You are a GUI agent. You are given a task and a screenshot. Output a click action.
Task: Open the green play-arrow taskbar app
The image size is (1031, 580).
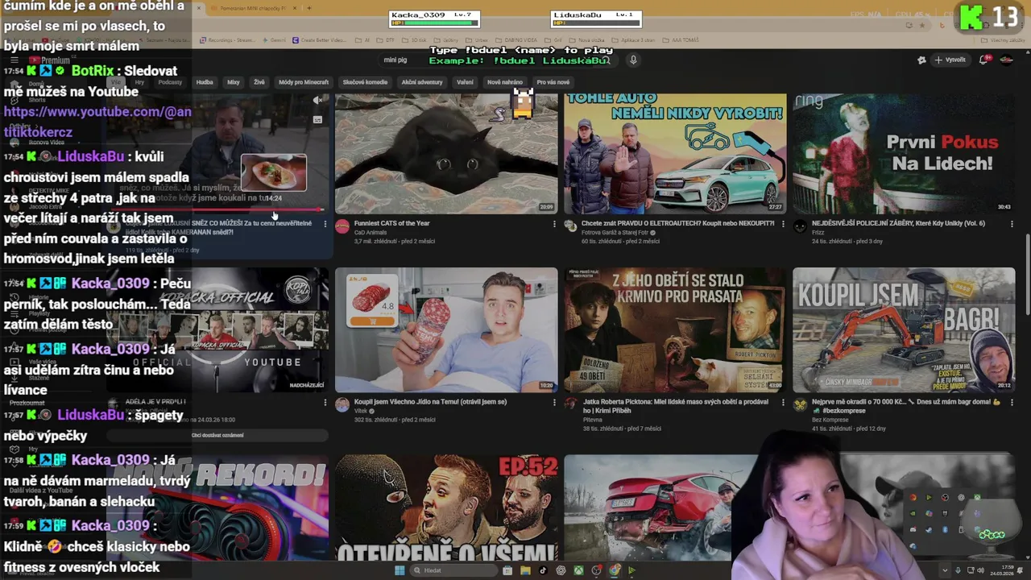631,570
